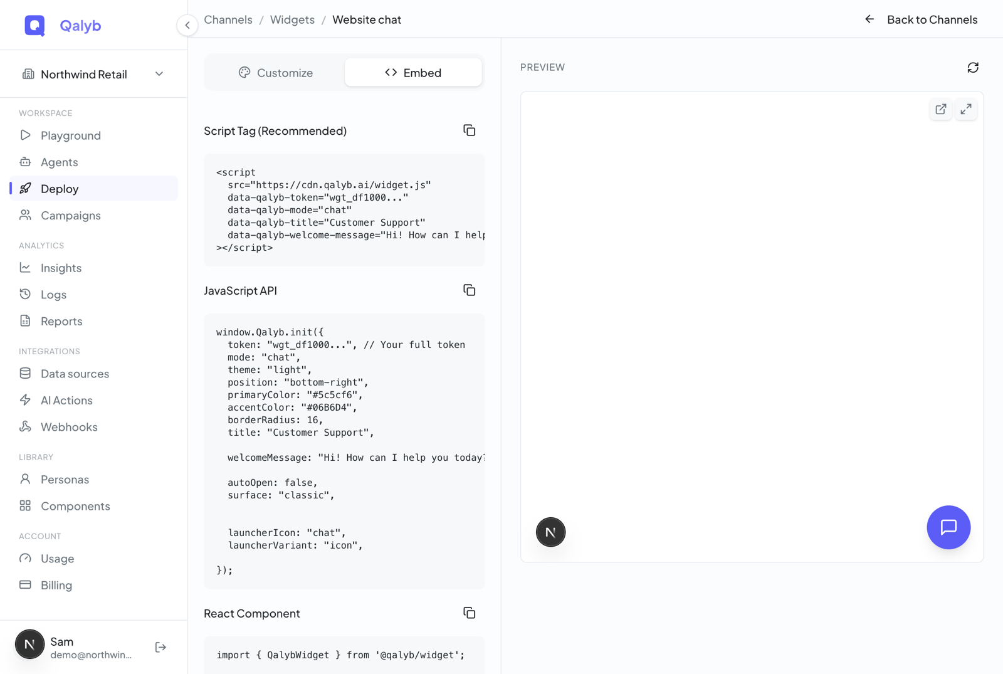The width and height of the screenshot is (1003, 674).
Task: Select Deploy in the sidebar
Action: (94, 189)
